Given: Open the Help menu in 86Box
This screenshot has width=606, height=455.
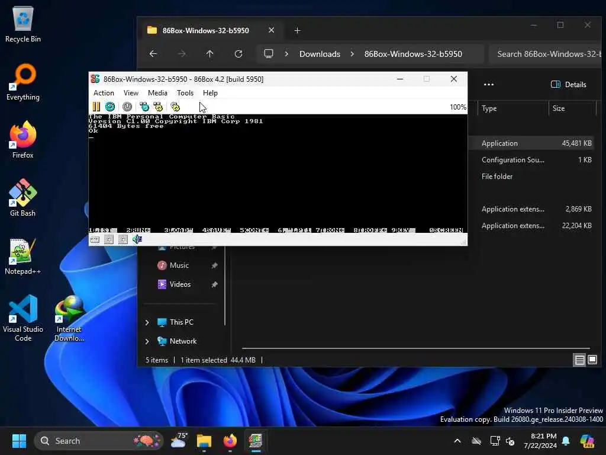Looking at the screenshot, I should click(x=210, y=93).
